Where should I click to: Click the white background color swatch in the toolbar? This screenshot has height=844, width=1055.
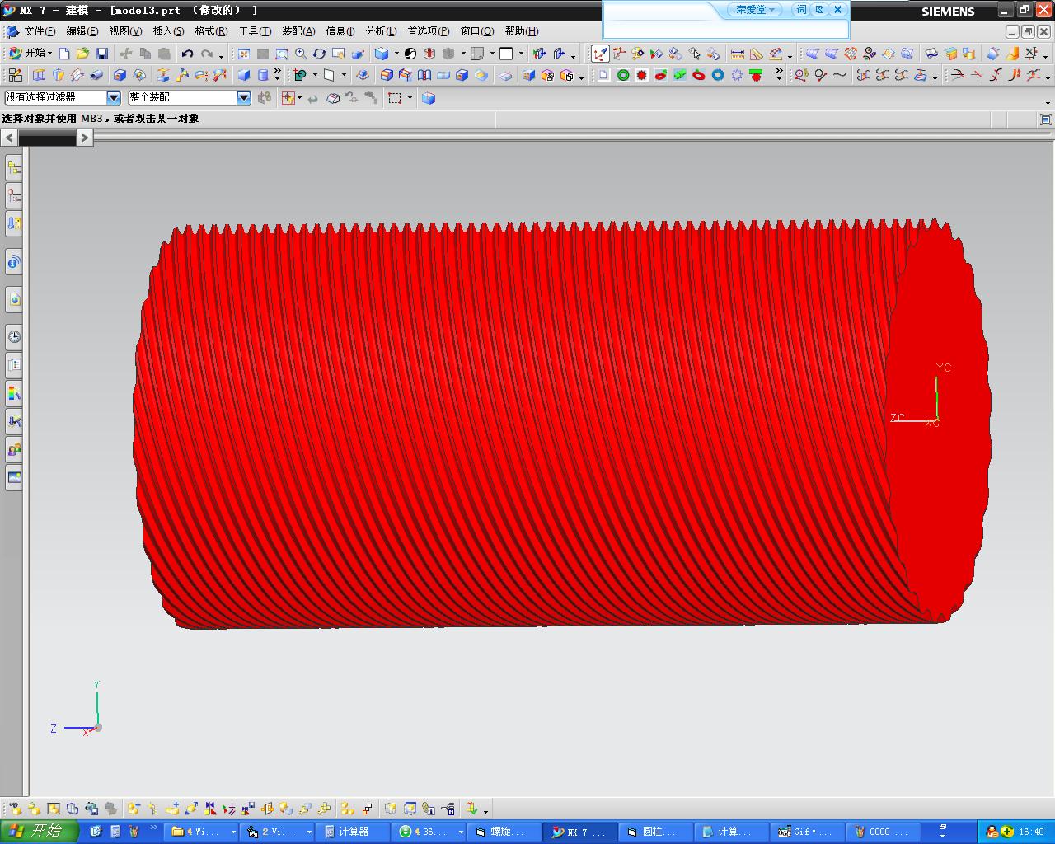pyautogui.click(x=506, y=54)
